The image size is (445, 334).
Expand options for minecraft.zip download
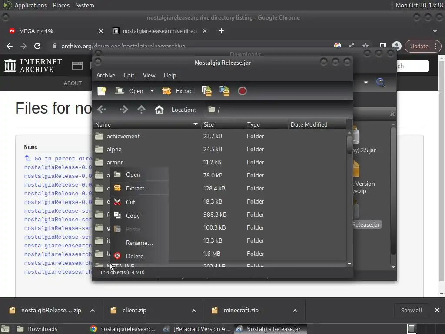pyautogui.click(x=295, y=311)
